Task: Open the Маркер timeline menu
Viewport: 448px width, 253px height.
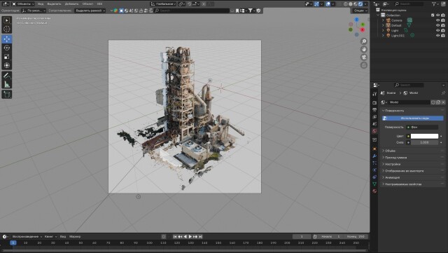Action: point(75,237)
